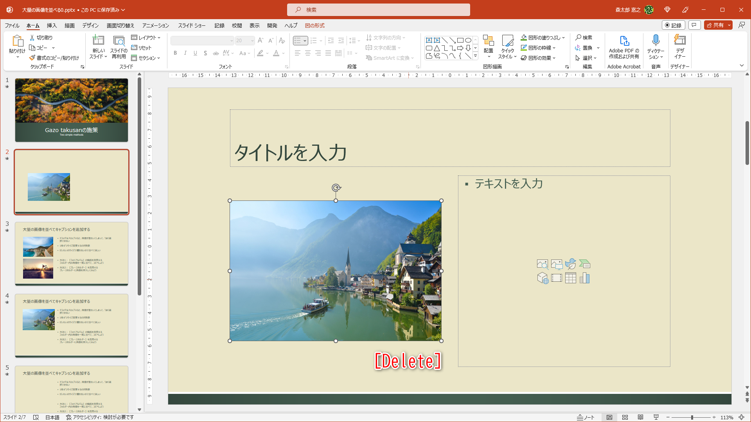The width and height of the screenshot is (751, 422).
Task: Insert a chart via the placeholder chart icon
Action: pos(585,278)
